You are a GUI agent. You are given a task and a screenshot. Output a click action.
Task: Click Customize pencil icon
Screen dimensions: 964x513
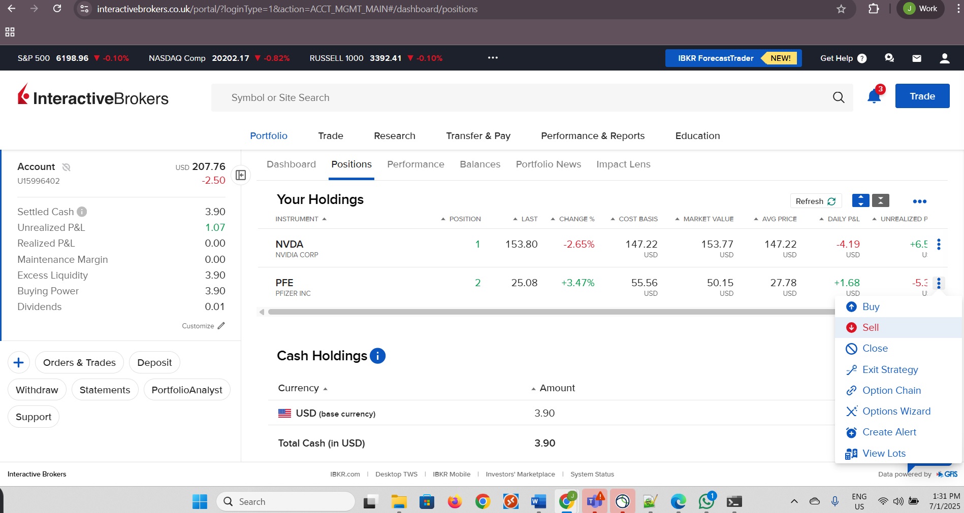[x=221, y=326]
